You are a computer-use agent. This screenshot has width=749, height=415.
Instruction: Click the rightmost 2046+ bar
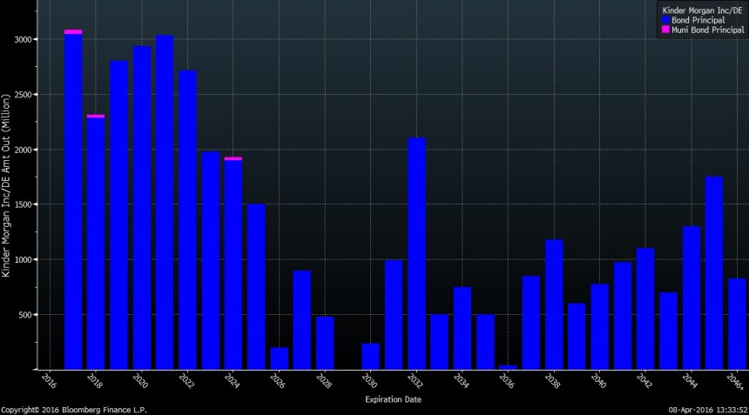(x=737, y=324)
